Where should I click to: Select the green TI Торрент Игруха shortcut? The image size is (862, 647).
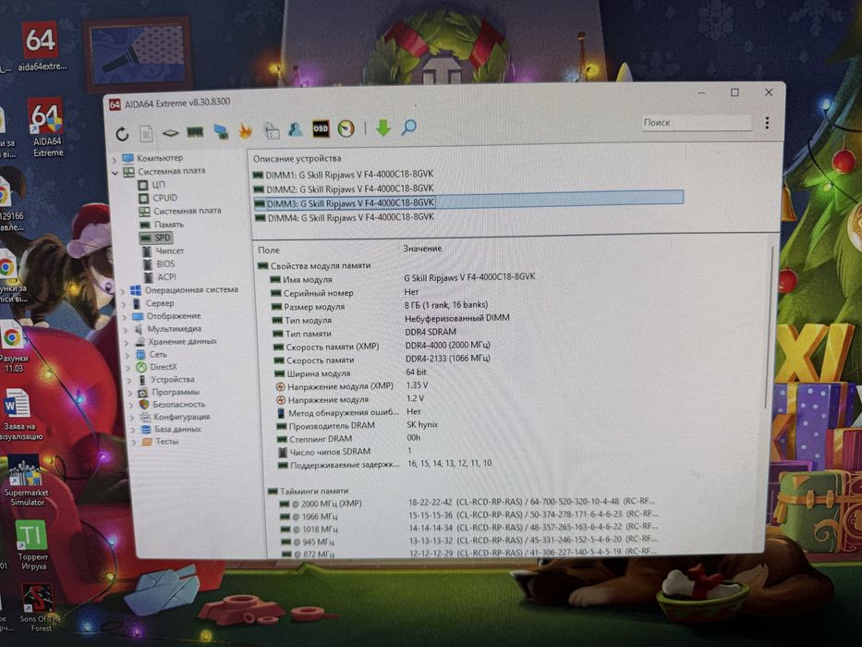pyautogui.click(x=32, y=545)
